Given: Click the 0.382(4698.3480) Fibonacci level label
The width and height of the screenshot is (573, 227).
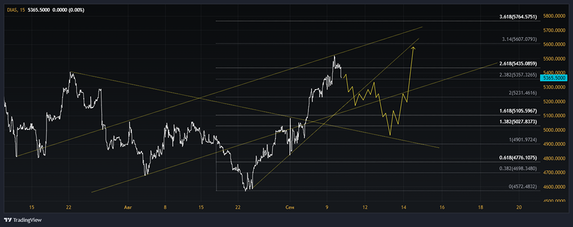Looking at the screenshot, I should 518,169.
